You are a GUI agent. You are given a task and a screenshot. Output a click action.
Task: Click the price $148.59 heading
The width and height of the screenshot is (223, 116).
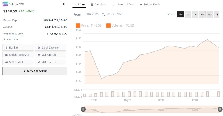pos(10,11)
